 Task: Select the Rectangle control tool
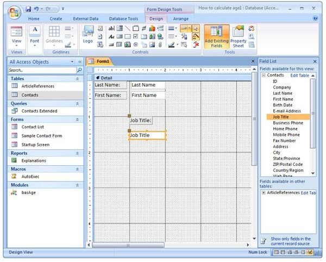click(x=128, y=36)
